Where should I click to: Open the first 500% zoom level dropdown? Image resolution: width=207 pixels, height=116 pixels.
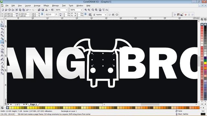coord(67,10)
